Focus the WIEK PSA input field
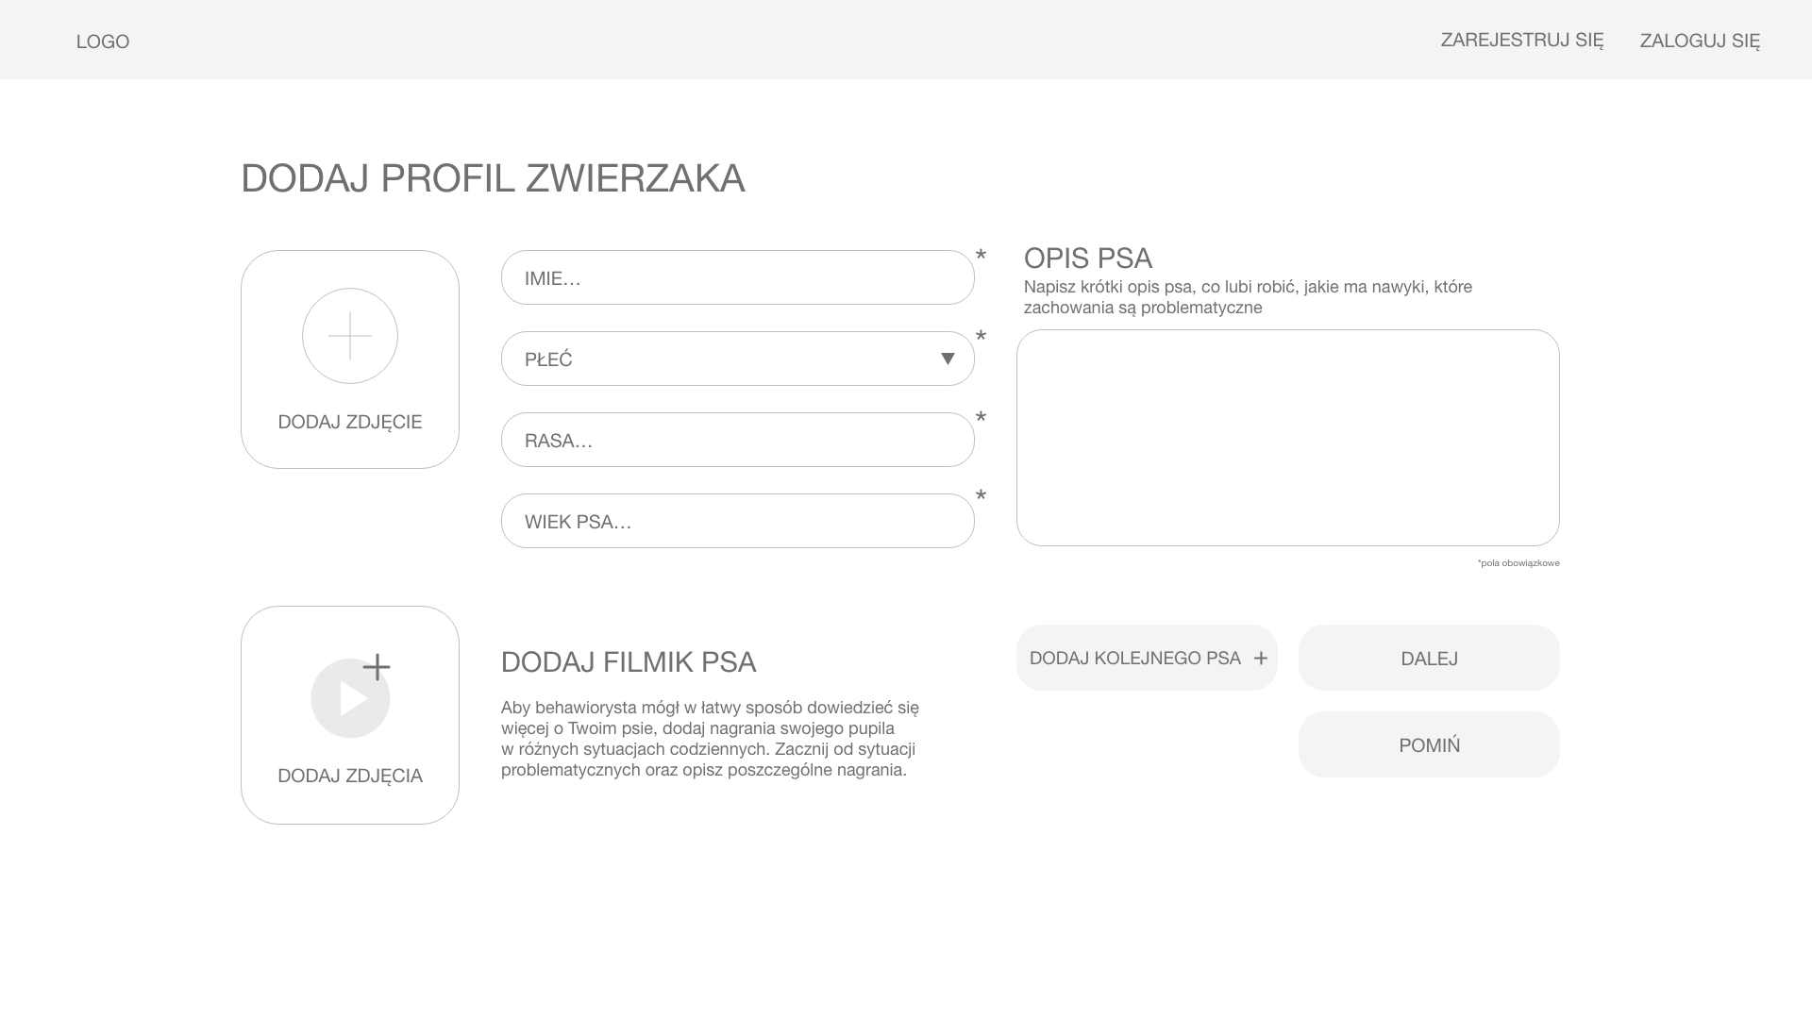1812x1019 pixels. (x=737, y=521)
